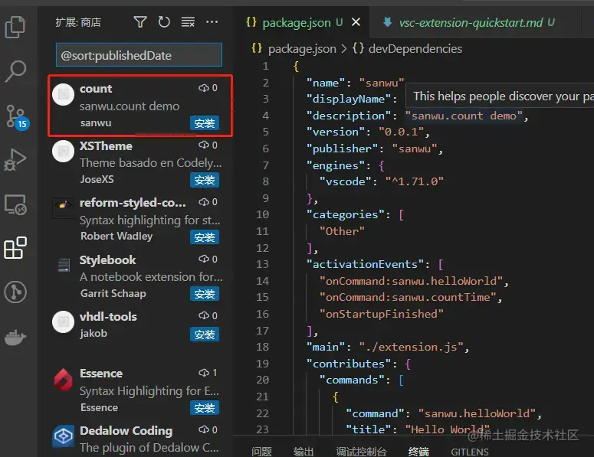This screenshot has height=457, width=594.
Task: Click the "contributes" key on line 19
Action: [348, 364]
